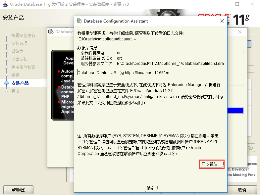The image size is (260, 195).
Task: Select the 先决条件检查 step
Action: [x=23, y=67]
